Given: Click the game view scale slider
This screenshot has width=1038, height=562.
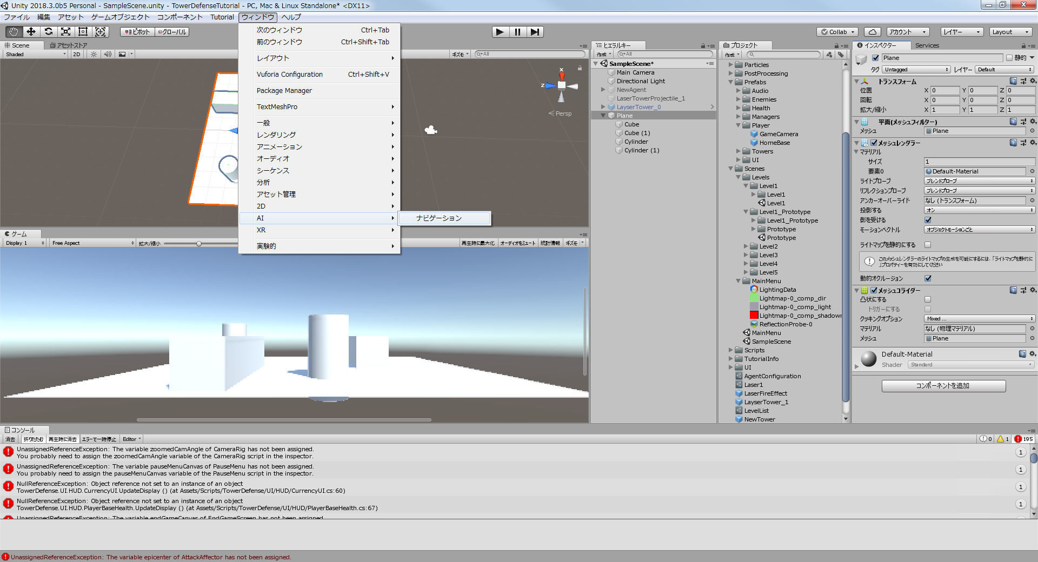Looking at the screenshot, I should [199, 244].
